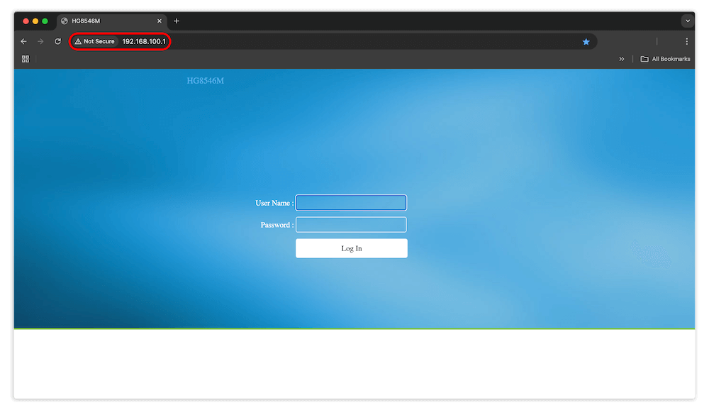Click the Log In button

point(352,248)
